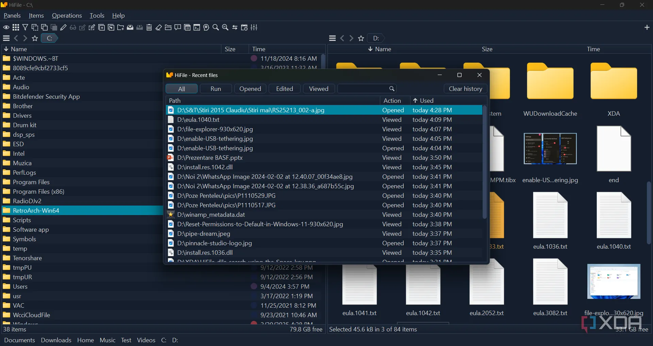This screenshot has width=653, height=346.
Task: Create a new folder with the folder-plus icon
Action: pos(120,27)
